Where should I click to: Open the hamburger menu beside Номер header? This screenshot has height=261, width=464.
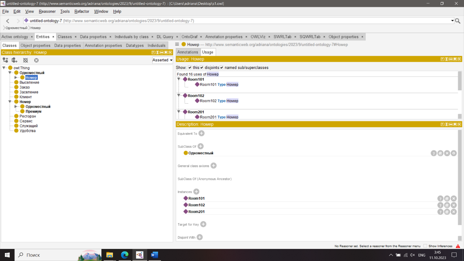click(x=177, y=45)
